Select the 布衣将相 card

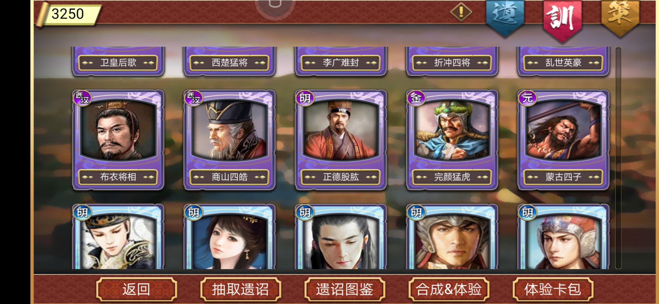pos(118,140)
